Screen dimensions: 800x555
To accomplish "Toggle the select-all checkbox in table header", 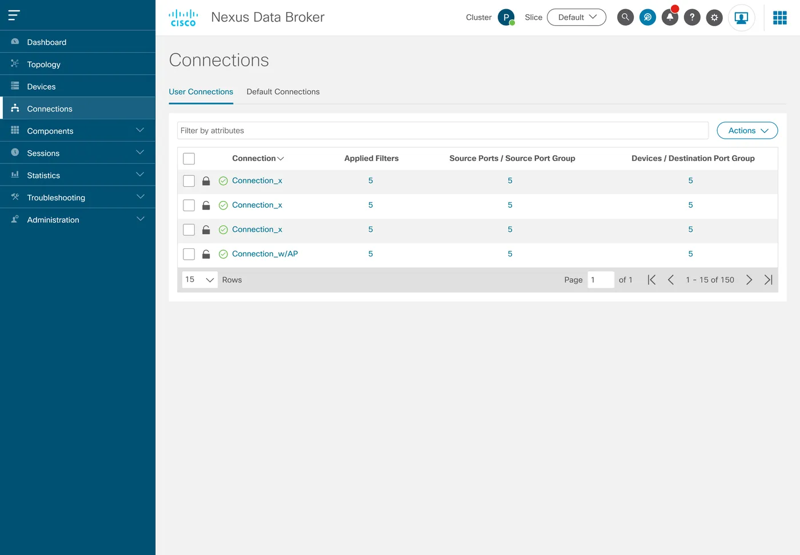I will 189,159.
